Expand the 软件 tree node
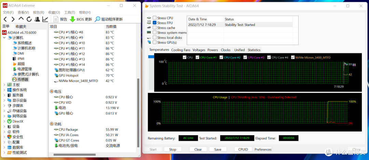The width and height of the screenshot is (369, 160). coord(4,132)
